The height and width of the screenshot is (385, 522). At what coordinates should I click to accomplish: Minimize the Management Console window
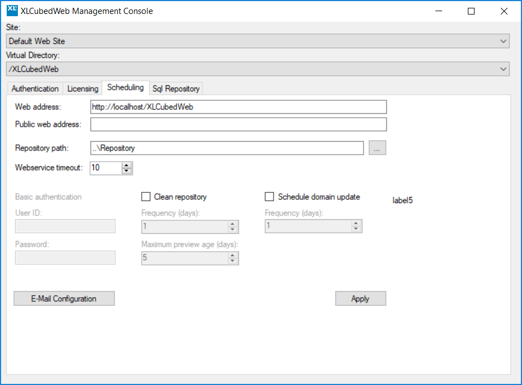coord(439,11)
